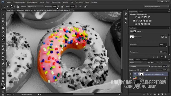Image resolution: width=171 pixels, height=96 pixels.
Task: Click the brush opacity 100% field
Action: pos(55,7)
